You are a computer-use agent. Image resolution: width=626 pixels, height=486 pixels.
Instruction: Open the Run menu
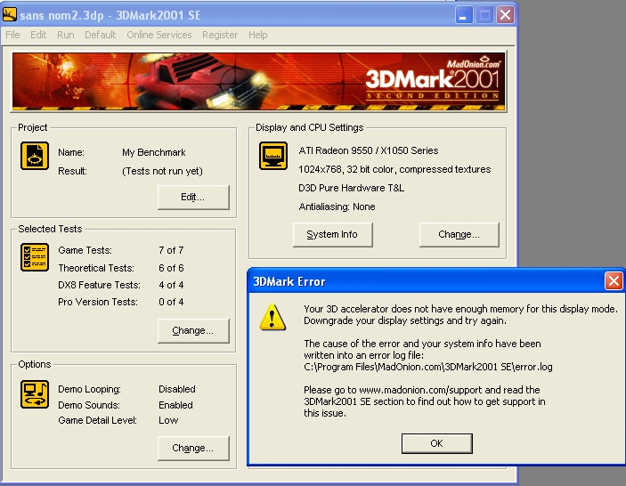66,35
